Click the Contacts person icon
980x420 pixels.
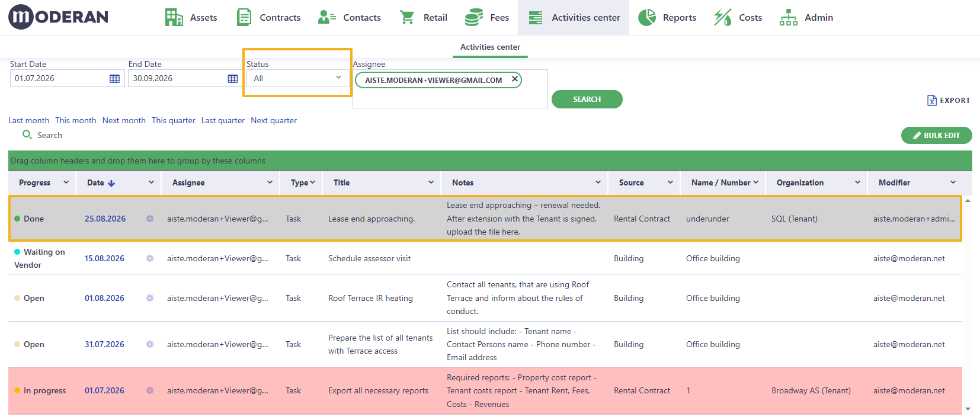pyautogui.click(x=327, y=18)
